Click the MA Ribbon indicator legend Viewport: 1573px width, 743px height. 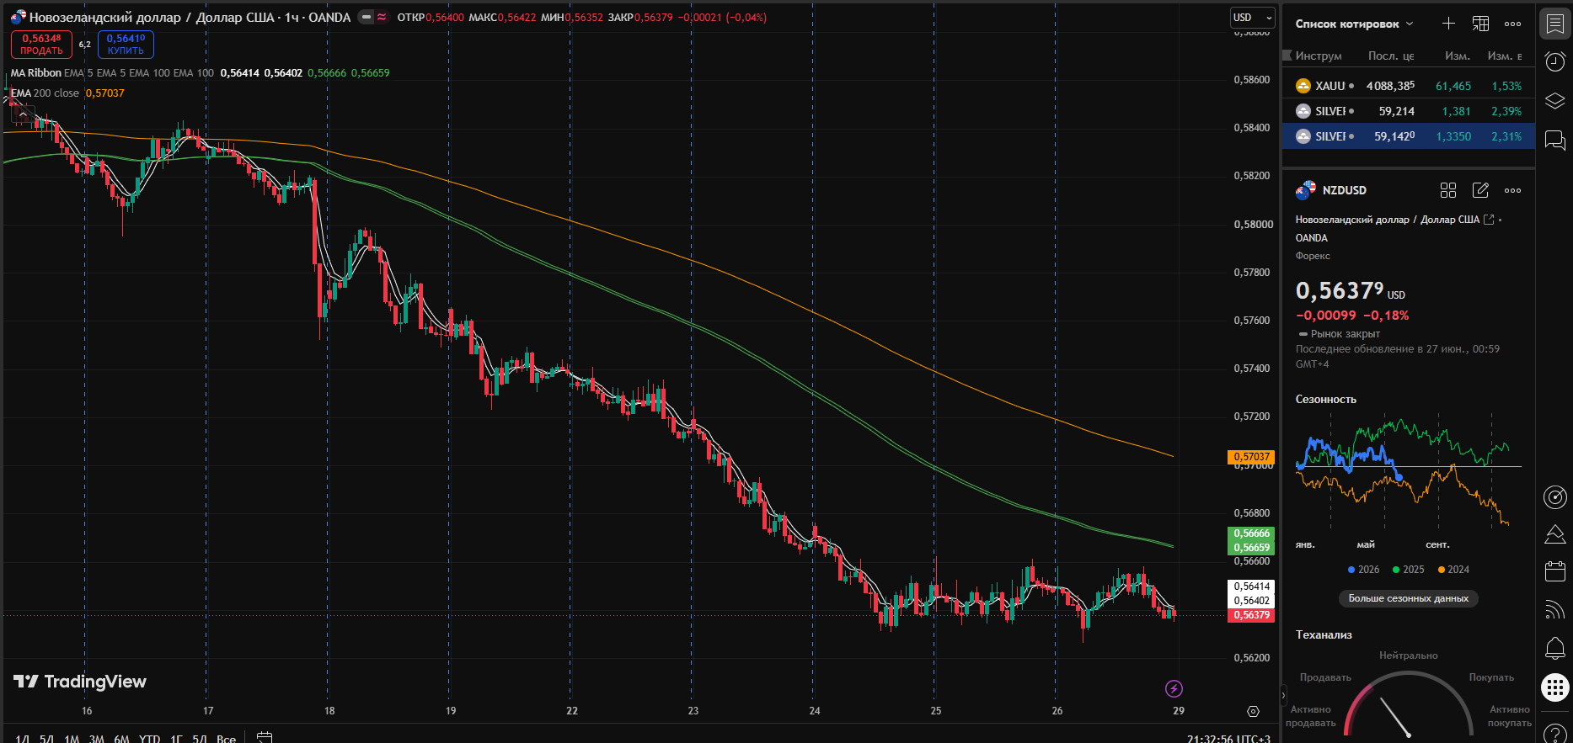(x=35, y=73)
